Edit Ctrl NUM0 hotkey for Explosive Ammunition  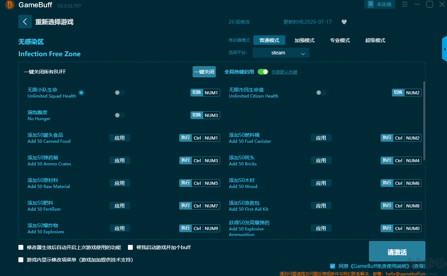pos(401,228)
